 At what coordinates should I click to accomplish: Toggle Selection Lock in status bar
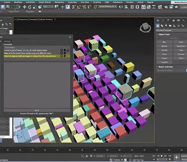click(87, 156)
